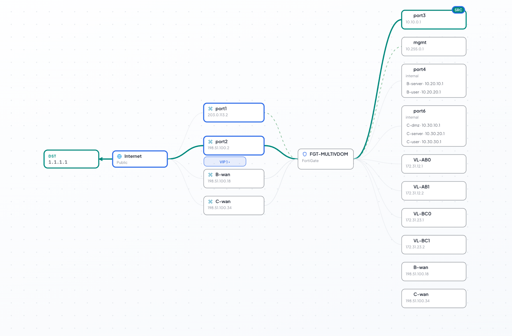Select right-side C-wan 198.51.100.34 node
The height and width of the screenshot is (336, 512).
point(434,298)
